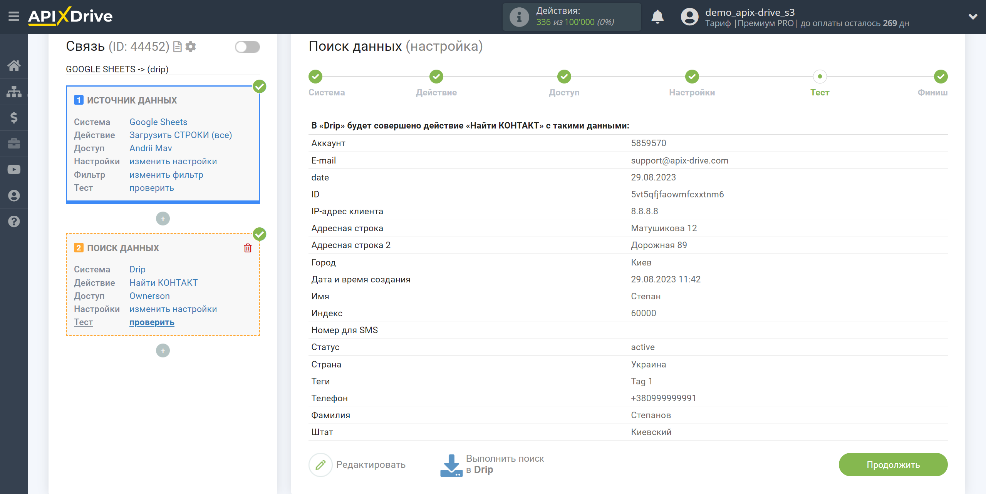Click изменить настройки in the data search

tap(173, 309)
